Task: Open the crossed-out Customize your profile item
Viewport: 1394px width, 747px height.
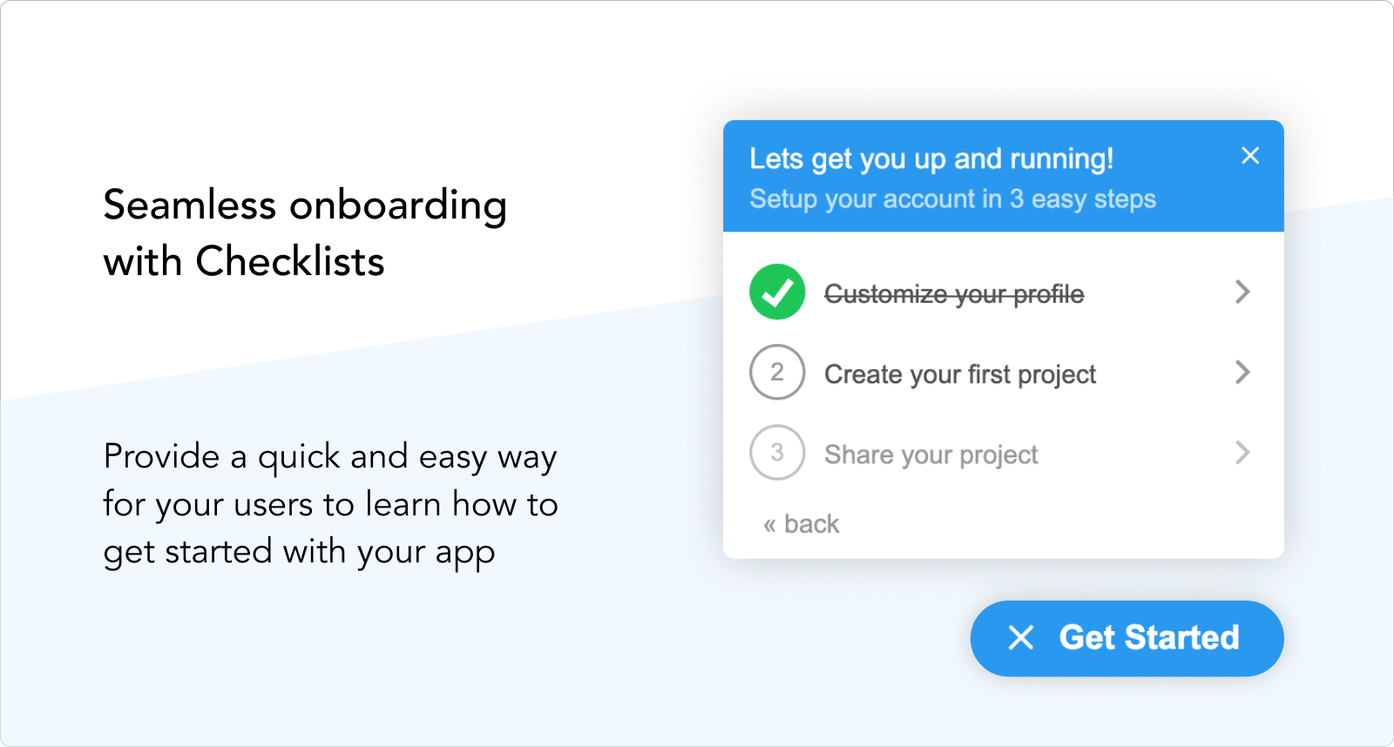Action: coord(954,294)
